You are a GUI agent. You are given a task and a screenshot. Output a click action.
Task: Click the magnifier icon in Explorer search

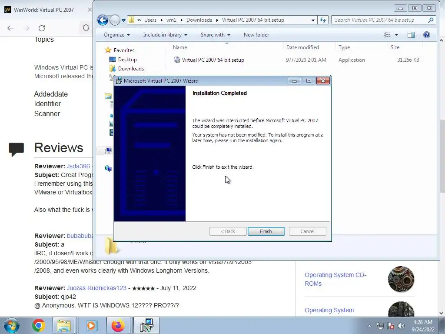(x=431, y=20)
